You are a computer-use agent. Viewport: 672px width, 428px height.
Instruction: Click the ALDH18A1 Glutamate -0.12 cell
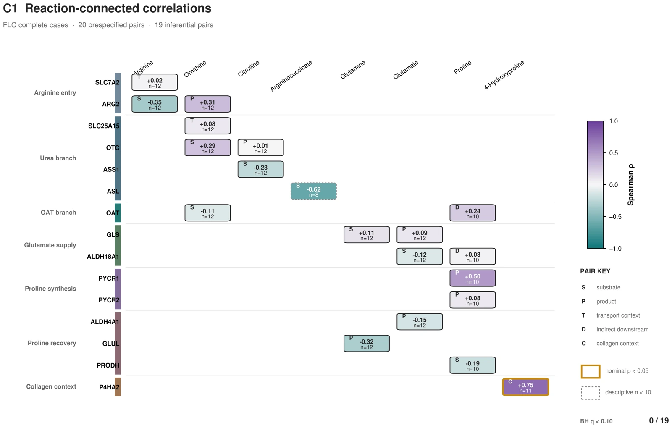point(420,256)
